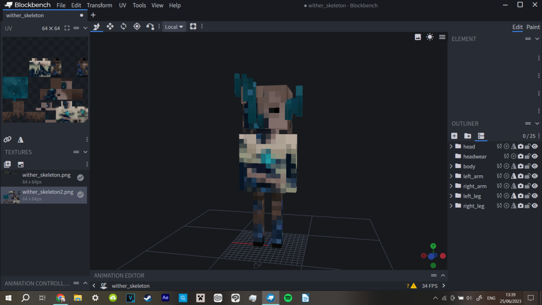The height and width of the screenshot is (305, 542).
Task: Toggle viewport shading sun icon
Action: [x=430, y=37]
